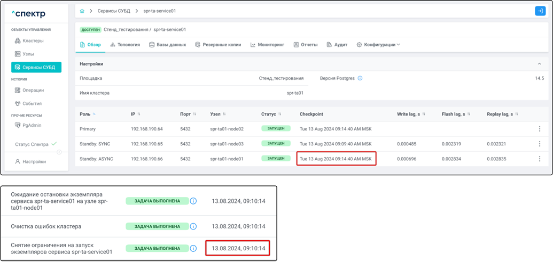Select Сервисы СУБД sidebar item
The width and height of the screenshot is (553, 262).
36,67
